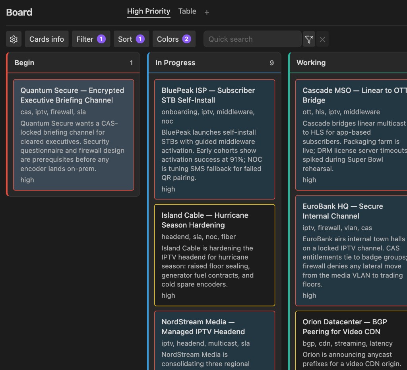Open the BluePeak ISP Subscriber STB Self-Install card
407x370 pixels.
click(215, 139)
